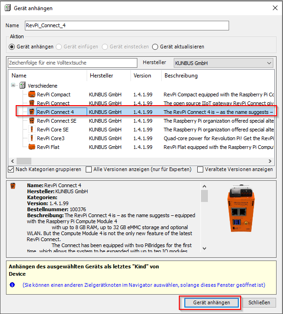
Task: Enable Veraltete Versionen anzeigen checkbox
Action: (200, 169)
